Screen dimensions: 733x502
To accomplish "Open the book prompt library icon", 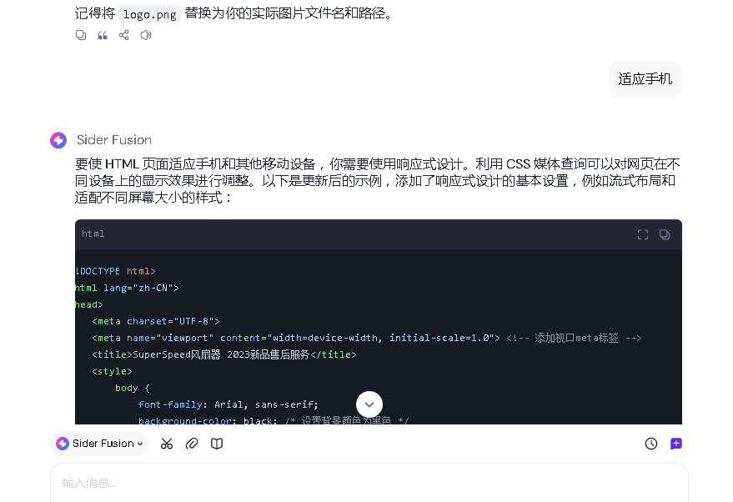I will [217, 444].
